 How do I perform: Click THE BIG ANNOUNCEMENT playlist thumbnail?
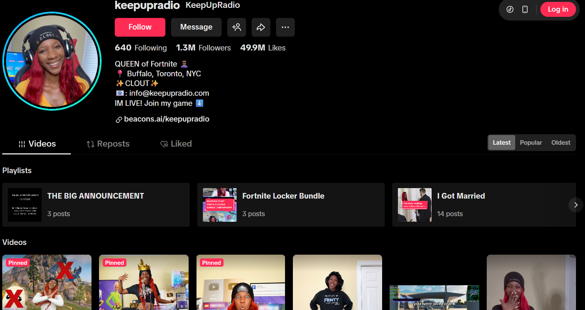tap(25, 205)
